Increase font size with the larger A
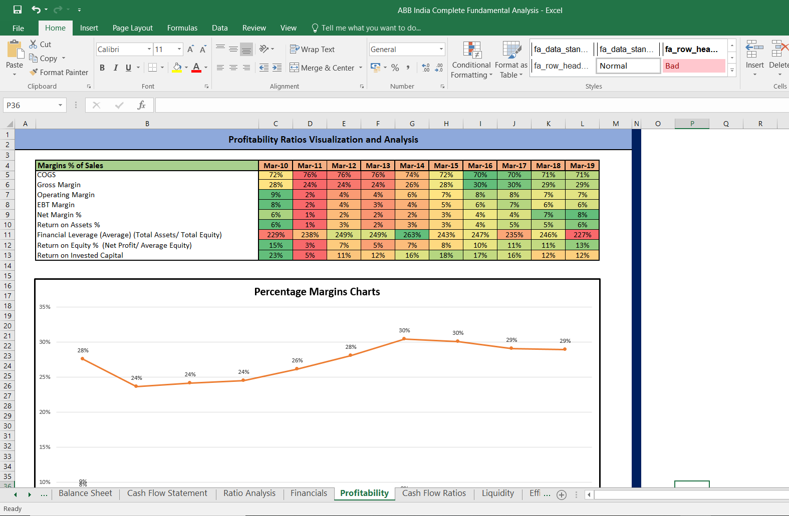The height and width of the screenshot is (516, 789). (x=190, y=49)
